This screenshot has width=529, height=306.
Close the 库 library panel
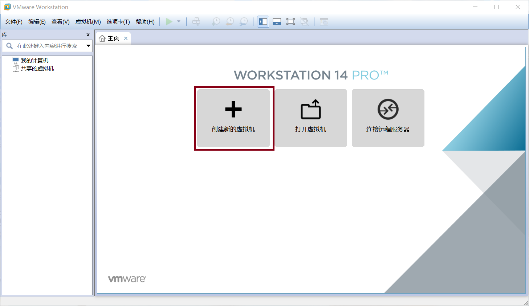[88, 34]
